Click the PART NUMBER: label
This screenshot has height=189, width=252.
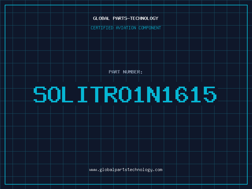(126, 72)
